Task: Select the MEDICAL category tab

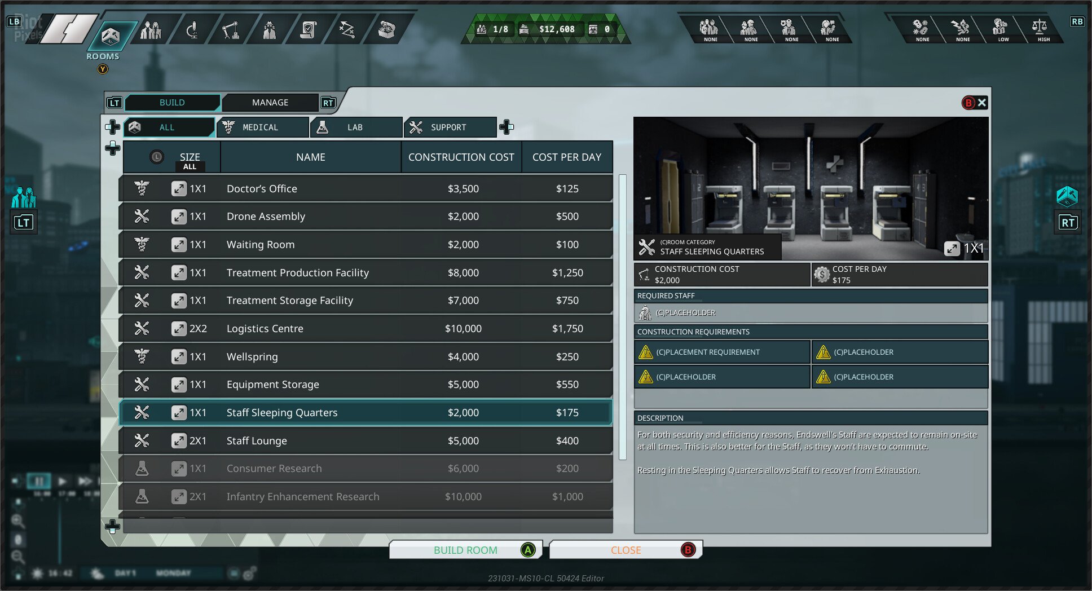Action: pos(262,127)
